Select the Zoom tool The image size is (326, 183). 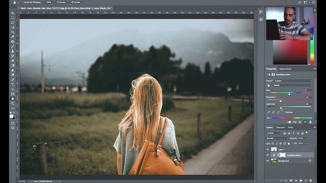pos(13,104)
